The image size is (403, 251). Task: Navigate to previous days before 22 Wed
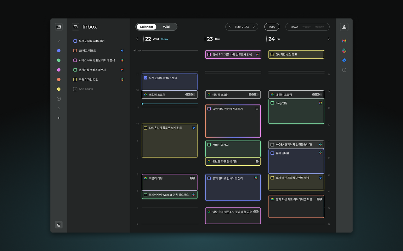coord(137,39)
